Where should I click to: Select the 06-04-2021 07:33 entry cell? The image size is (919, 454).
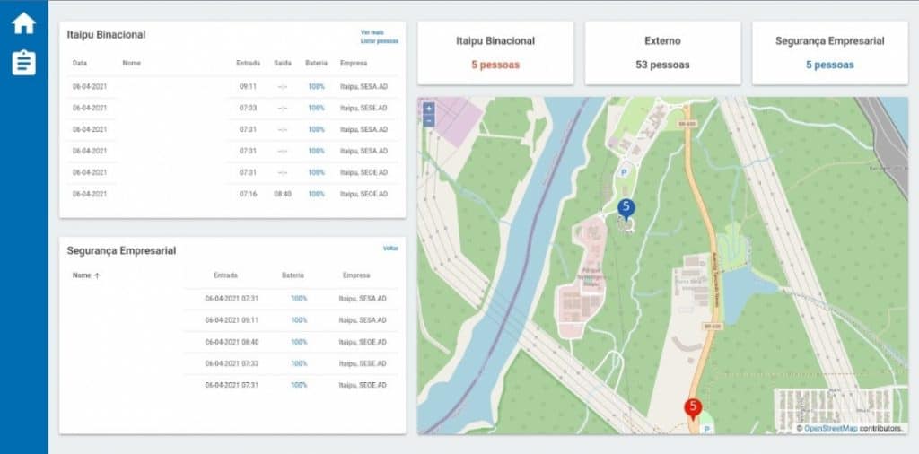(232, 363)
